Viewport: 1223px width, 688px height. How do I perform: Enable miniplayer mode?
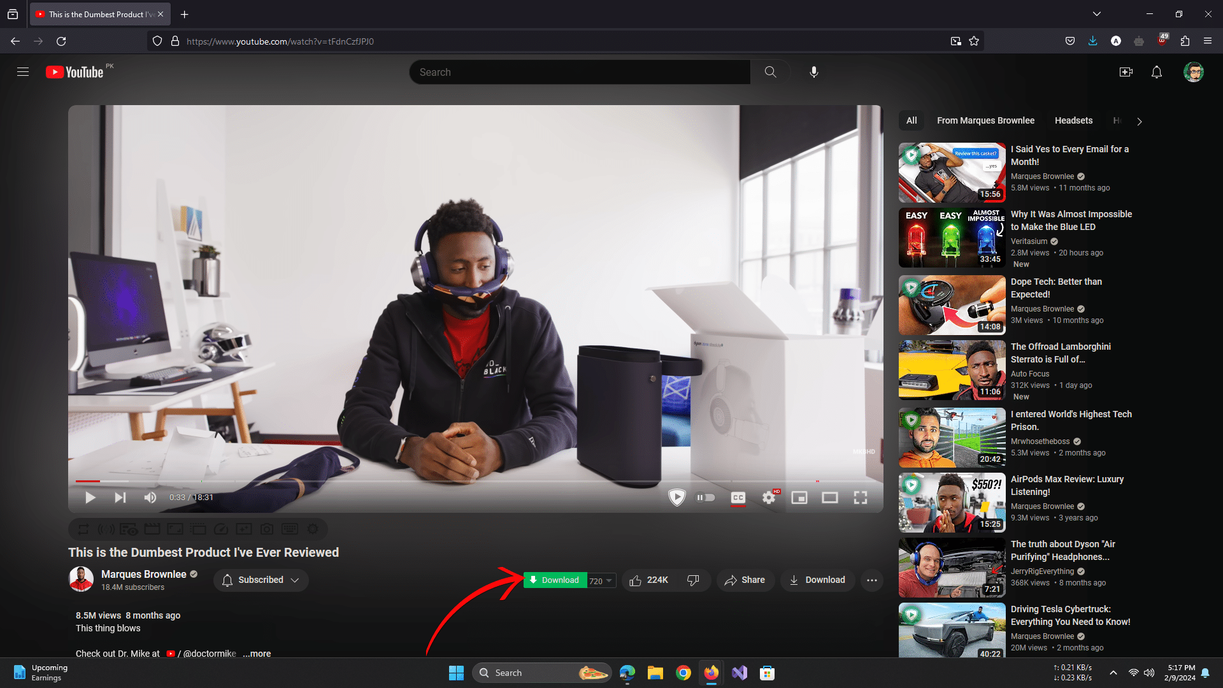click(x=799, y=498)
